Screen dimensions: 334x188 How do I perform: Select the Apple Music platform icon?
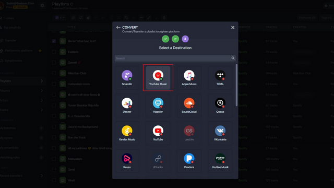[x=189, y=78]
